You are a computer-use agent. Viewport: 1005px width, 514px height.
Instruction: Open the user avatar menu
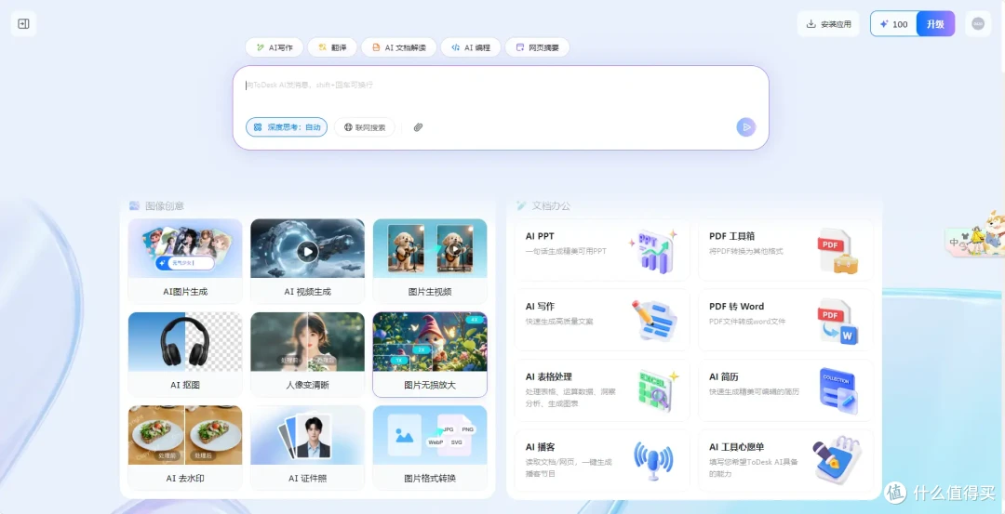[x=977, y=23]
